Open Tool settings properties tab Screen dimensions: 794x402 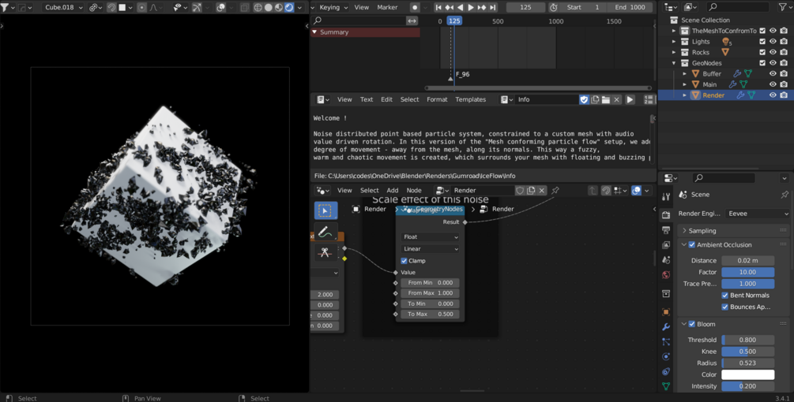click(x=666, y=196)
